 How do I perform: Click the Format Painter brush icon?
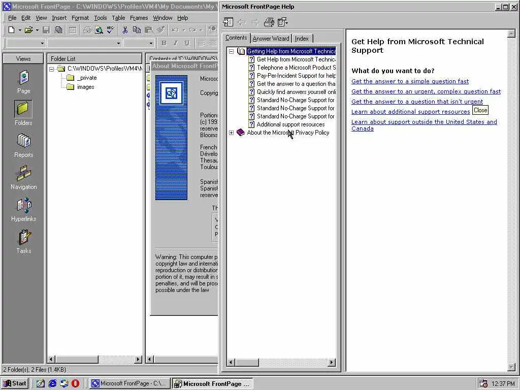(161, 30)
